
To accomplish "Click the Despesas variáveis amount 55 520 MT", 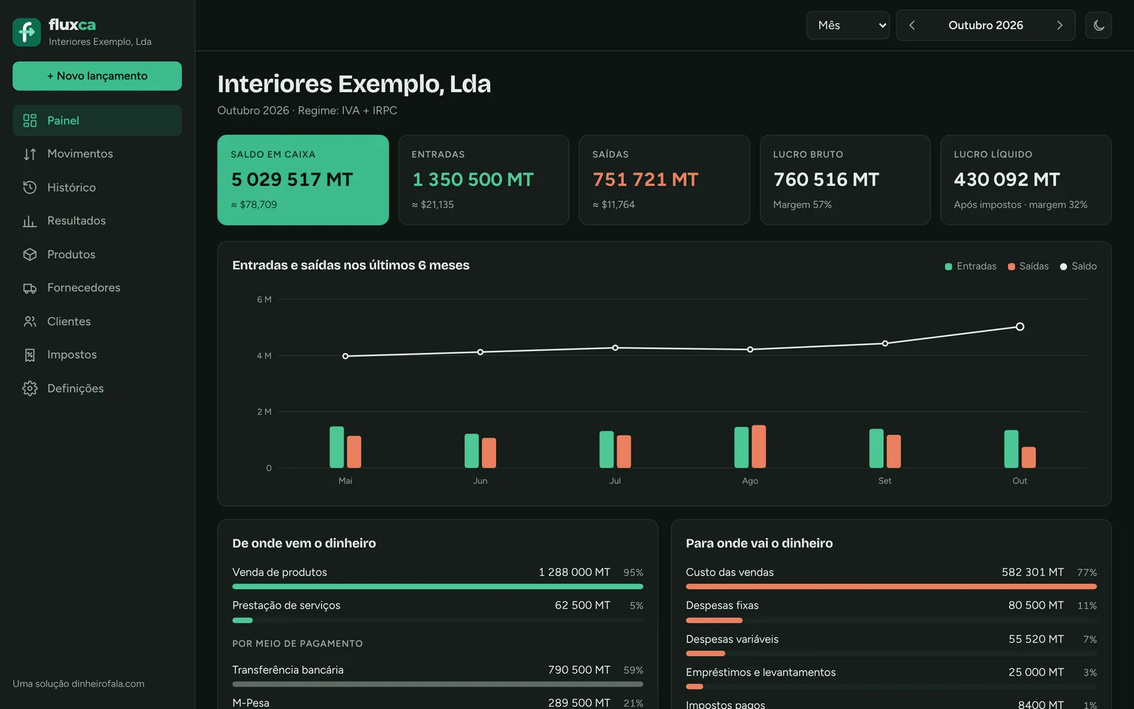I will pos(1036,640).
